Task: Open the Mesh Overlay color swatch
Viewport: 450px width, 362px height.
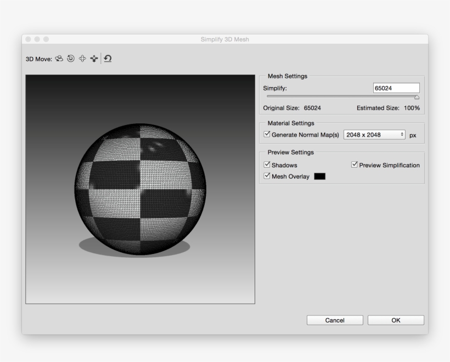Action: coord(319,176)
